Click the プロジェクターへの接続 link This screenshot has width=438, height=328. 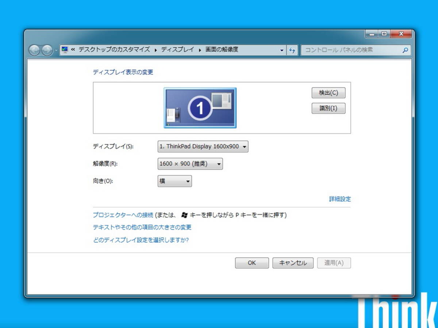tap(123, 215)
